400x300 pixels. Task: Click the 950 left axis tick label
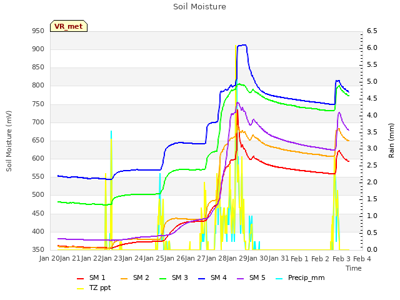click(x=38, y=31)
